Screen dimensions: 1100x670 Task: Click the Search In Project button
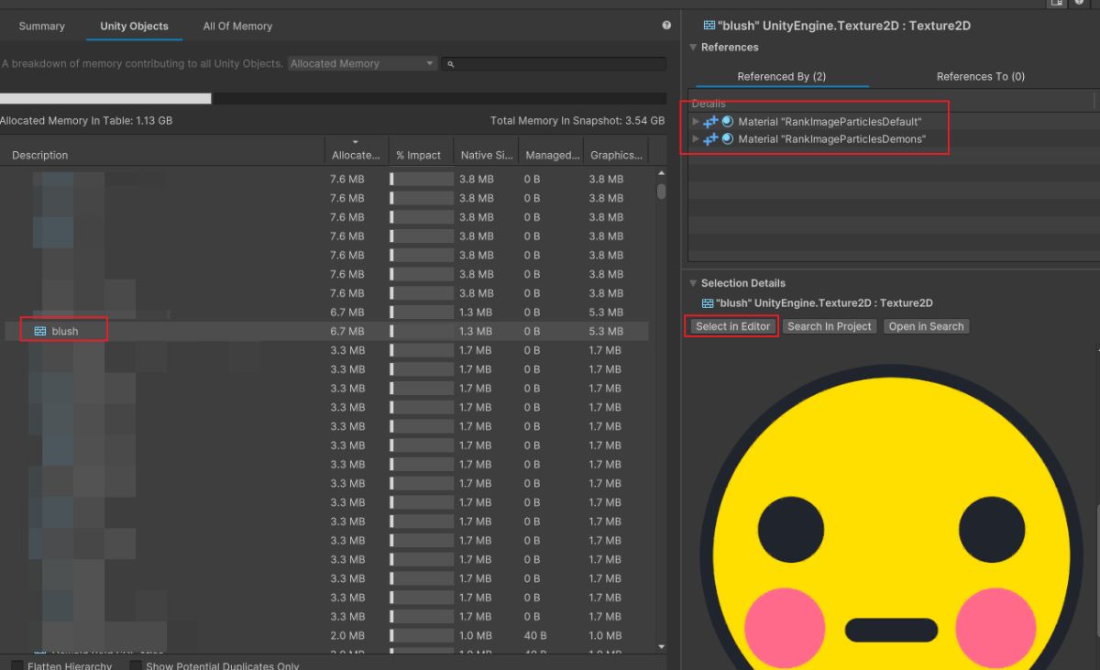[830, 326]
